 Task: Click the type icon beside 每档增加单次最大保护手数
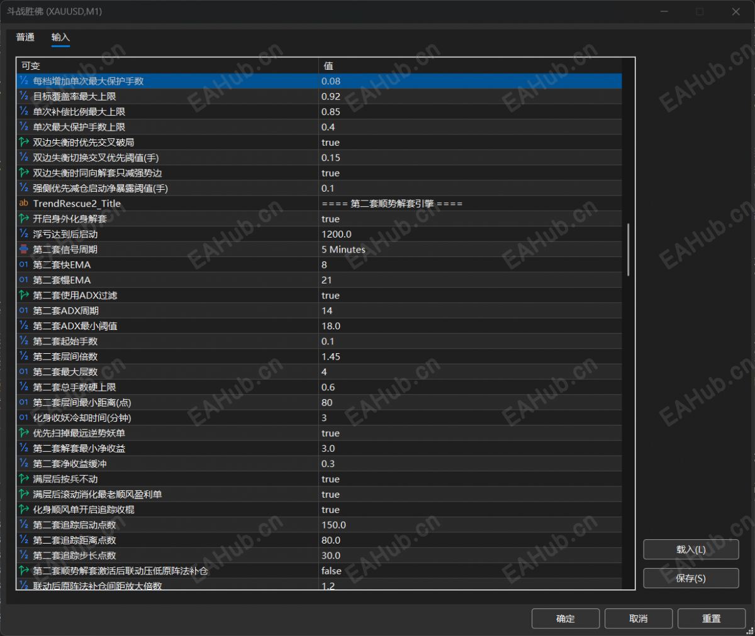[24, 80]
